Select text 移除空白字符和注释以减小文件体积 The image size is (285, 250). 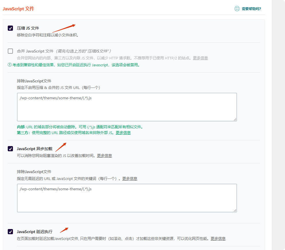tap(48, 35)
